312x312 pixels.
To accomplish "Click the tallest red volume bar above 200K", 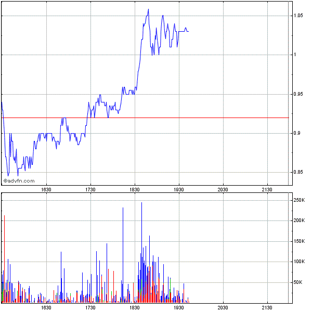I will coord(4,259).
